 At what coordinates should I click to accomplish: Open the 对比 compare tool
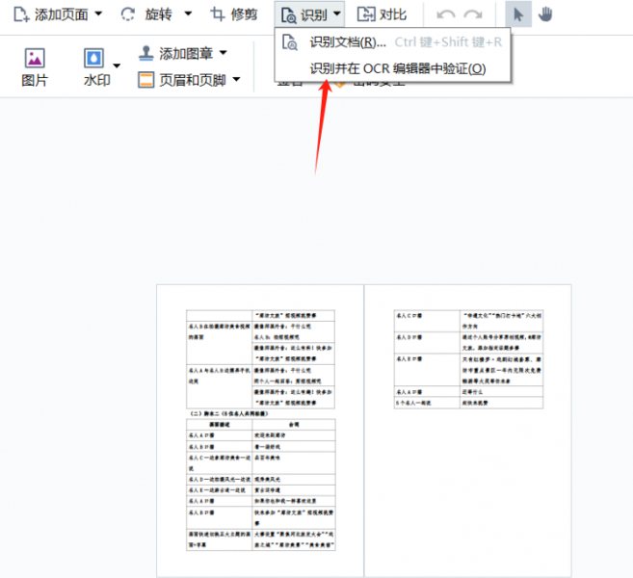[382, 14]
